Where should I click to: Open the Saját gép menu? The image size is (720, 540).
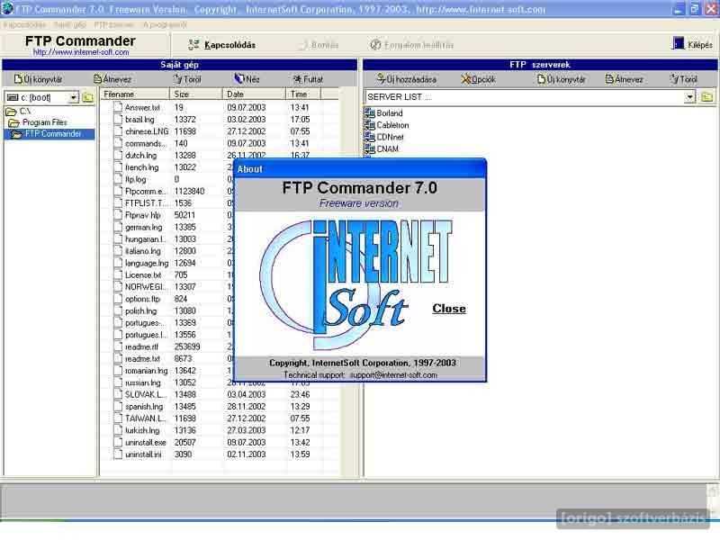[70, 24]
